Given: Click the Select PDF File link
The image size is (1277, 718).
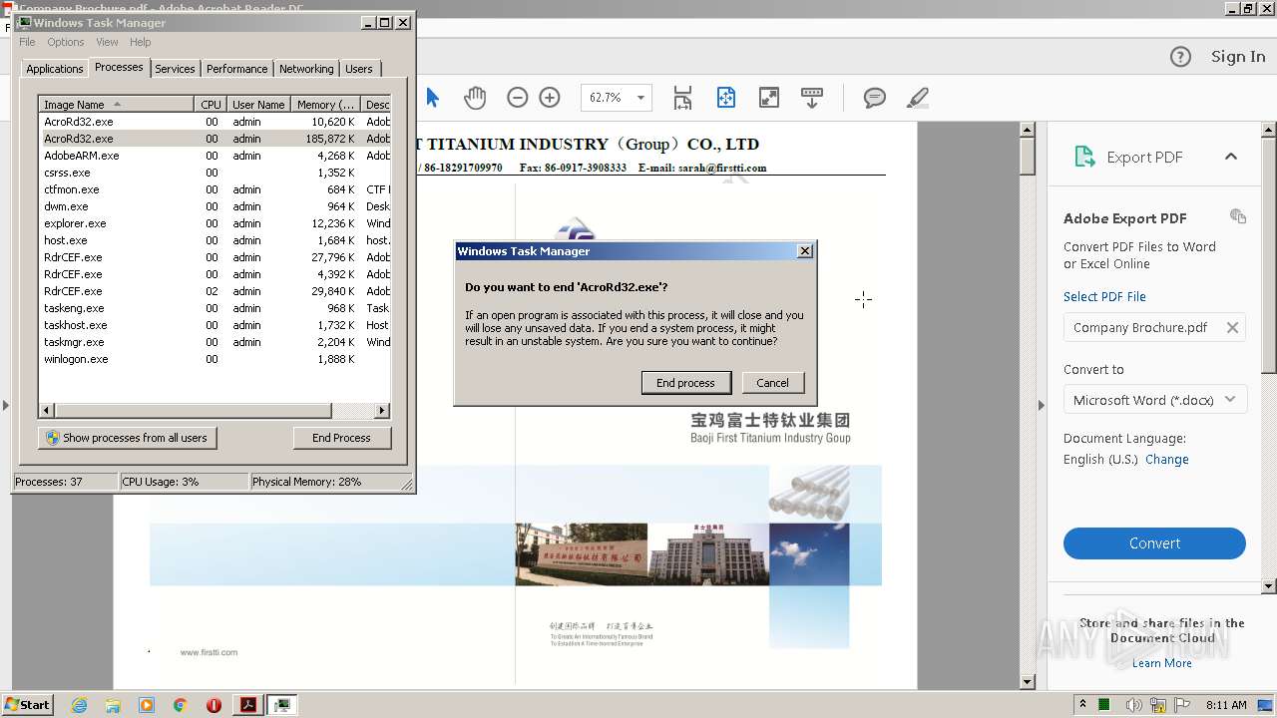Looking at the screenshot, I should (x=1104, y=296).
